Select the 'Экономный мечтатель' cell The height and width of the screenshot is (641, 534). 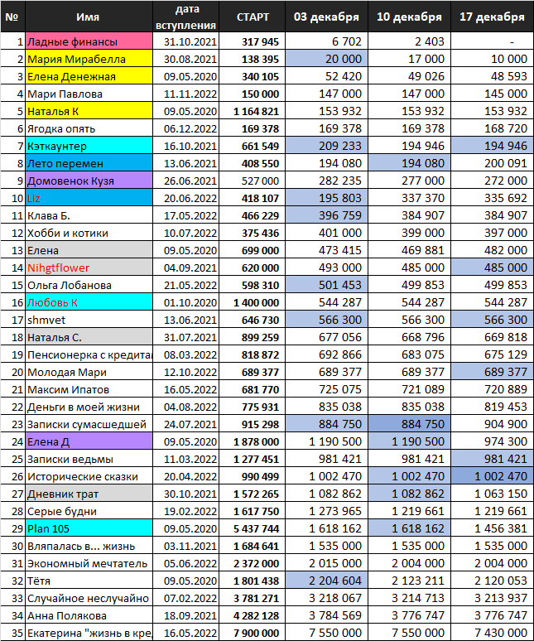pyautogui.click(x=89, y=563)
